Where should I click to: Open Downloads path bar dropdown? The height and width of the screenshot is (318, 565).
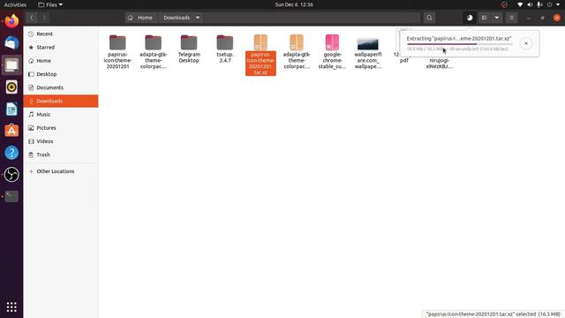pos(198,18)
